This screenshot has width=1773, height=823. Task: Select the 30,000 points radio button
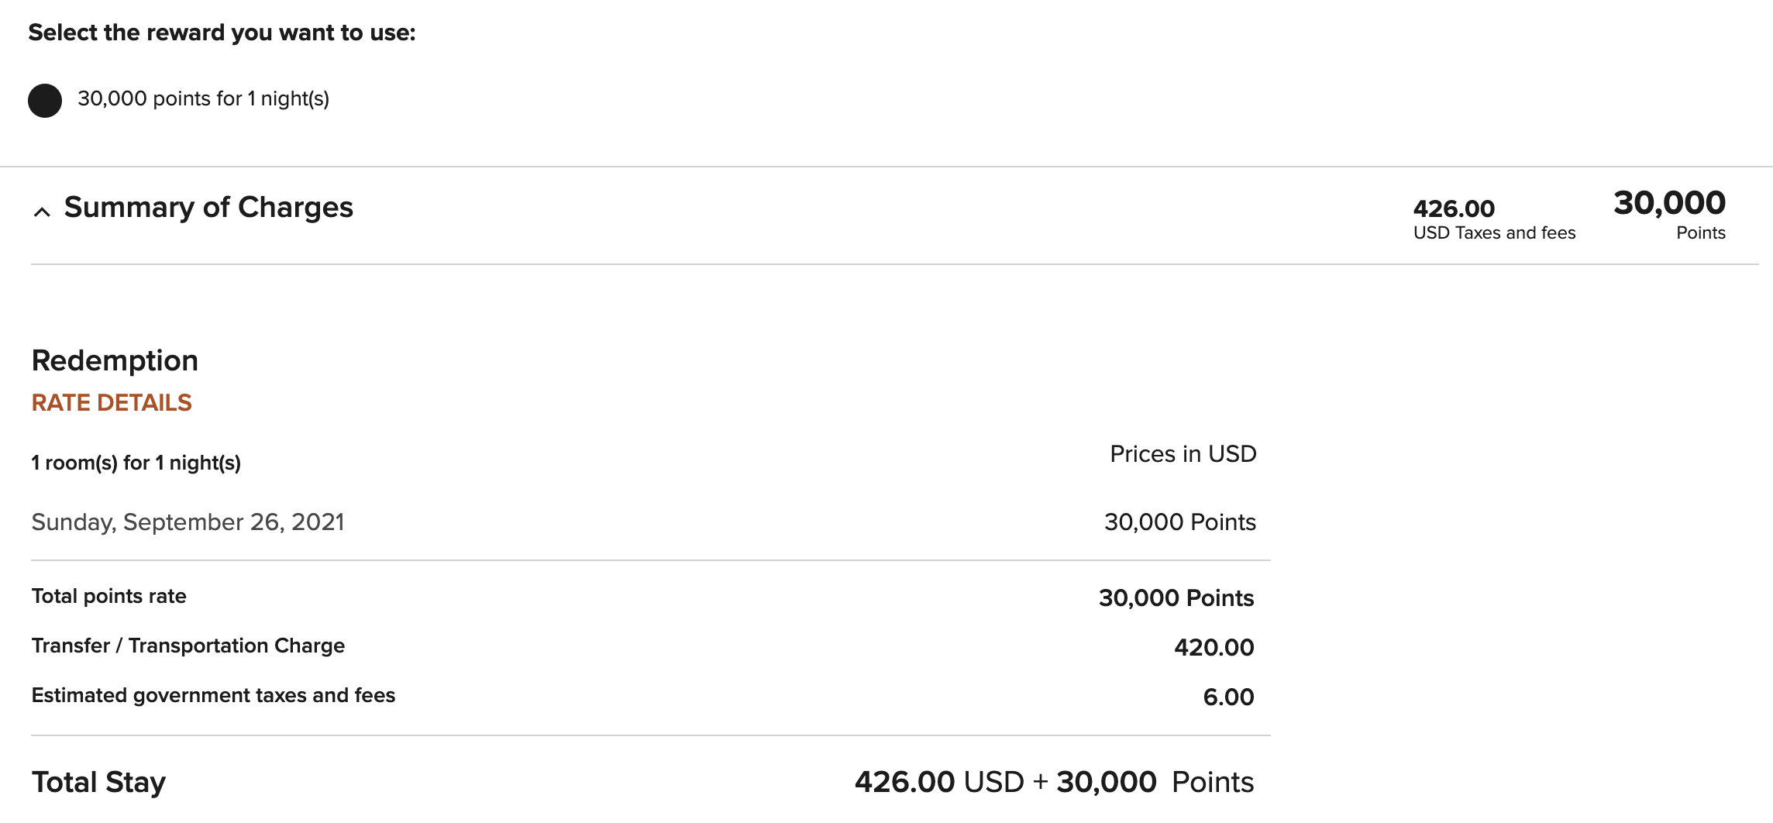tap(45, 101)
